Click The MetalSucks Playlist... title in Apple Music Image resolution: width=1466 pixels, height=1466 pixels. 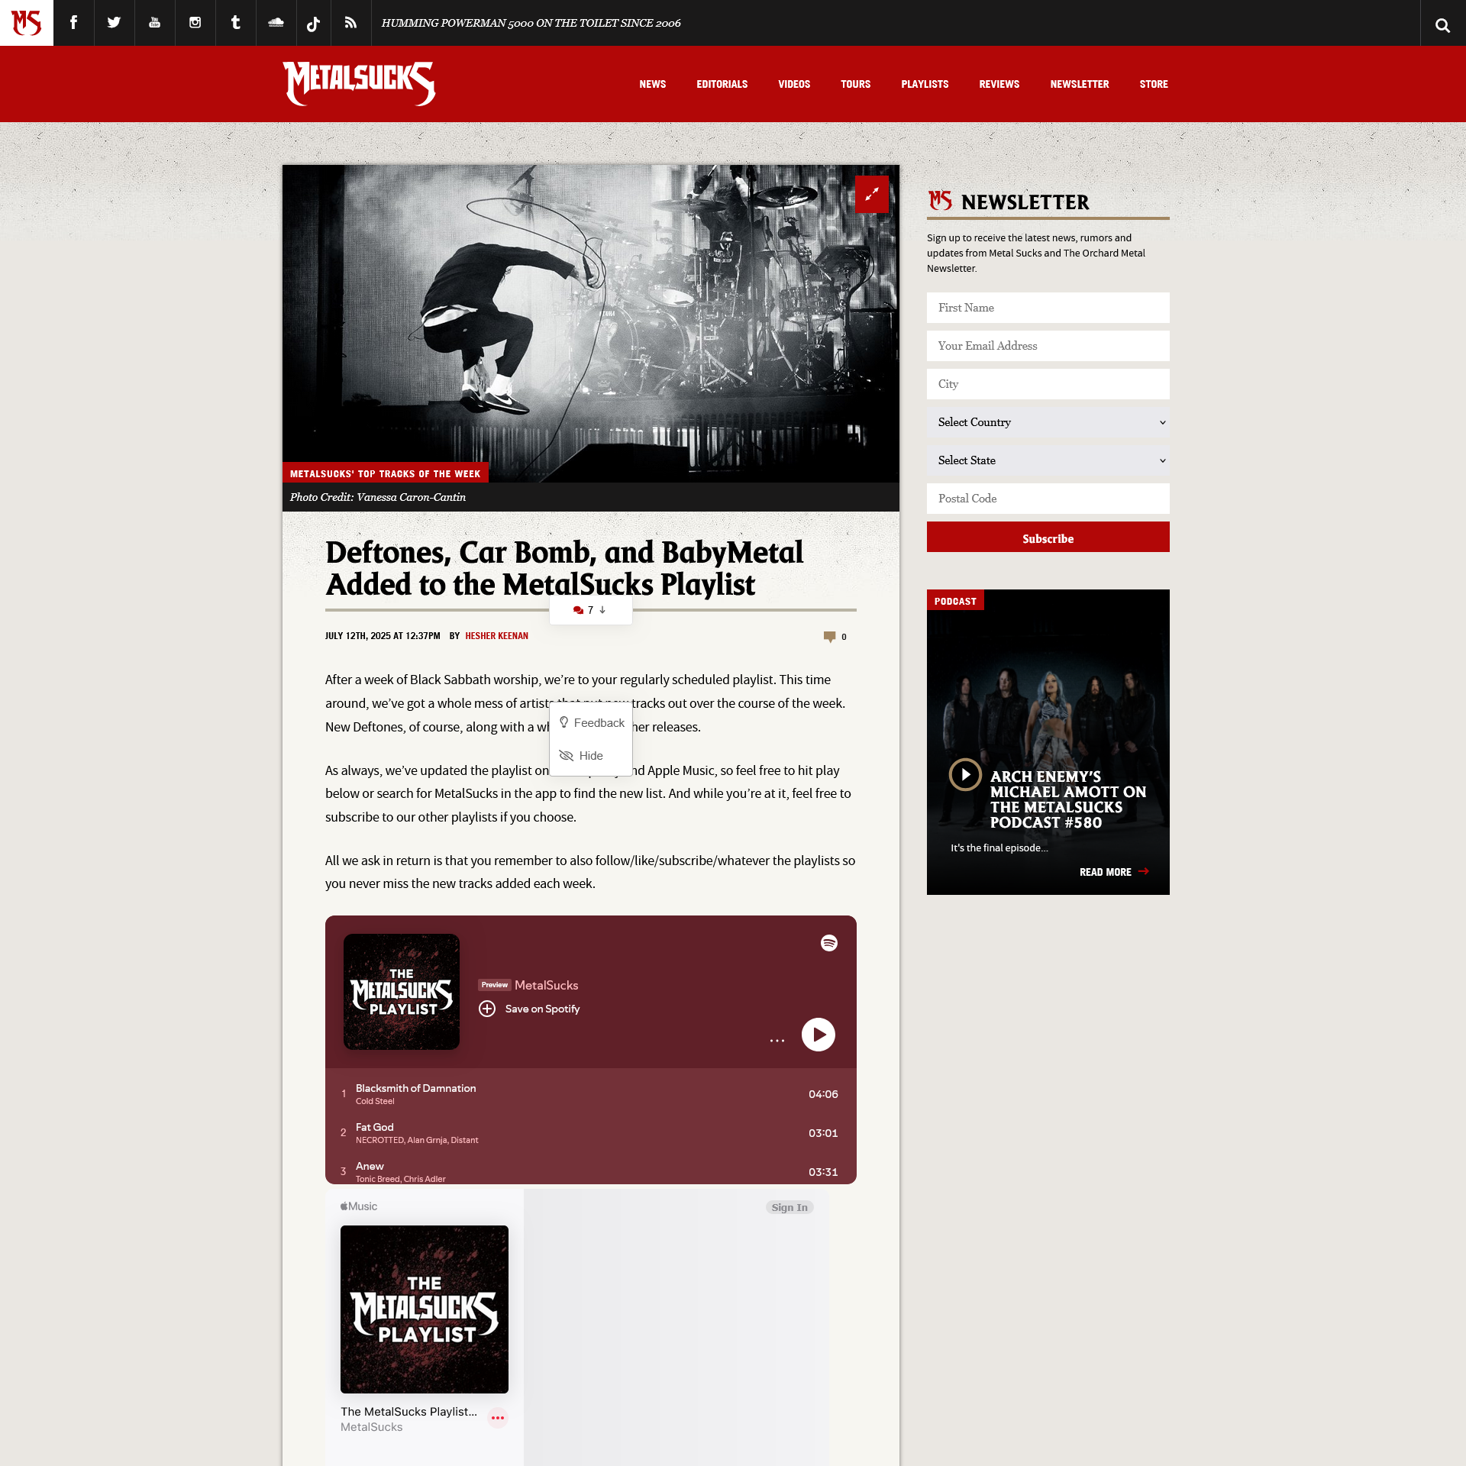click(x=408, y=1411)
